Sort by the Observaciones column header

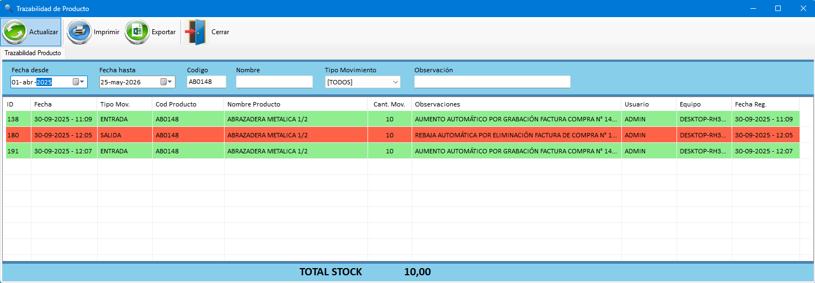(516, 104)
